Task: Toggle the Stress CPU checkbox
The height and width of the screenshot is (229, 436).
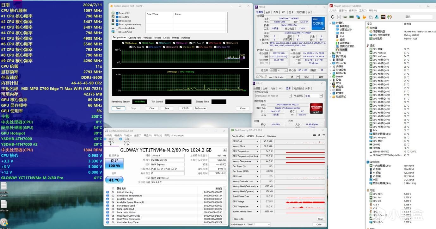Action: (117, 13)
